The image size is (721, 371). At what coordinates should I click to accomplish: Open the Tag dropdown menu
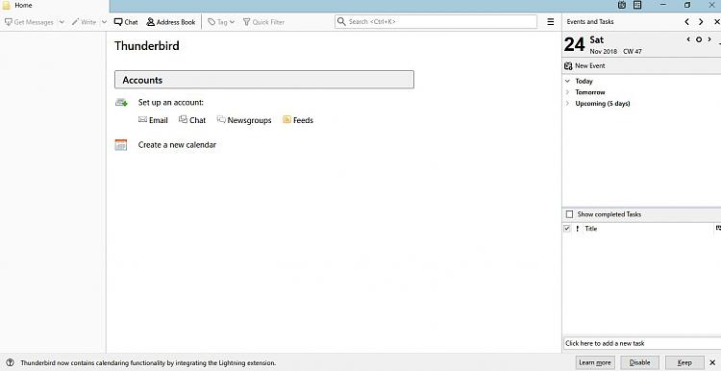[221, 22]
